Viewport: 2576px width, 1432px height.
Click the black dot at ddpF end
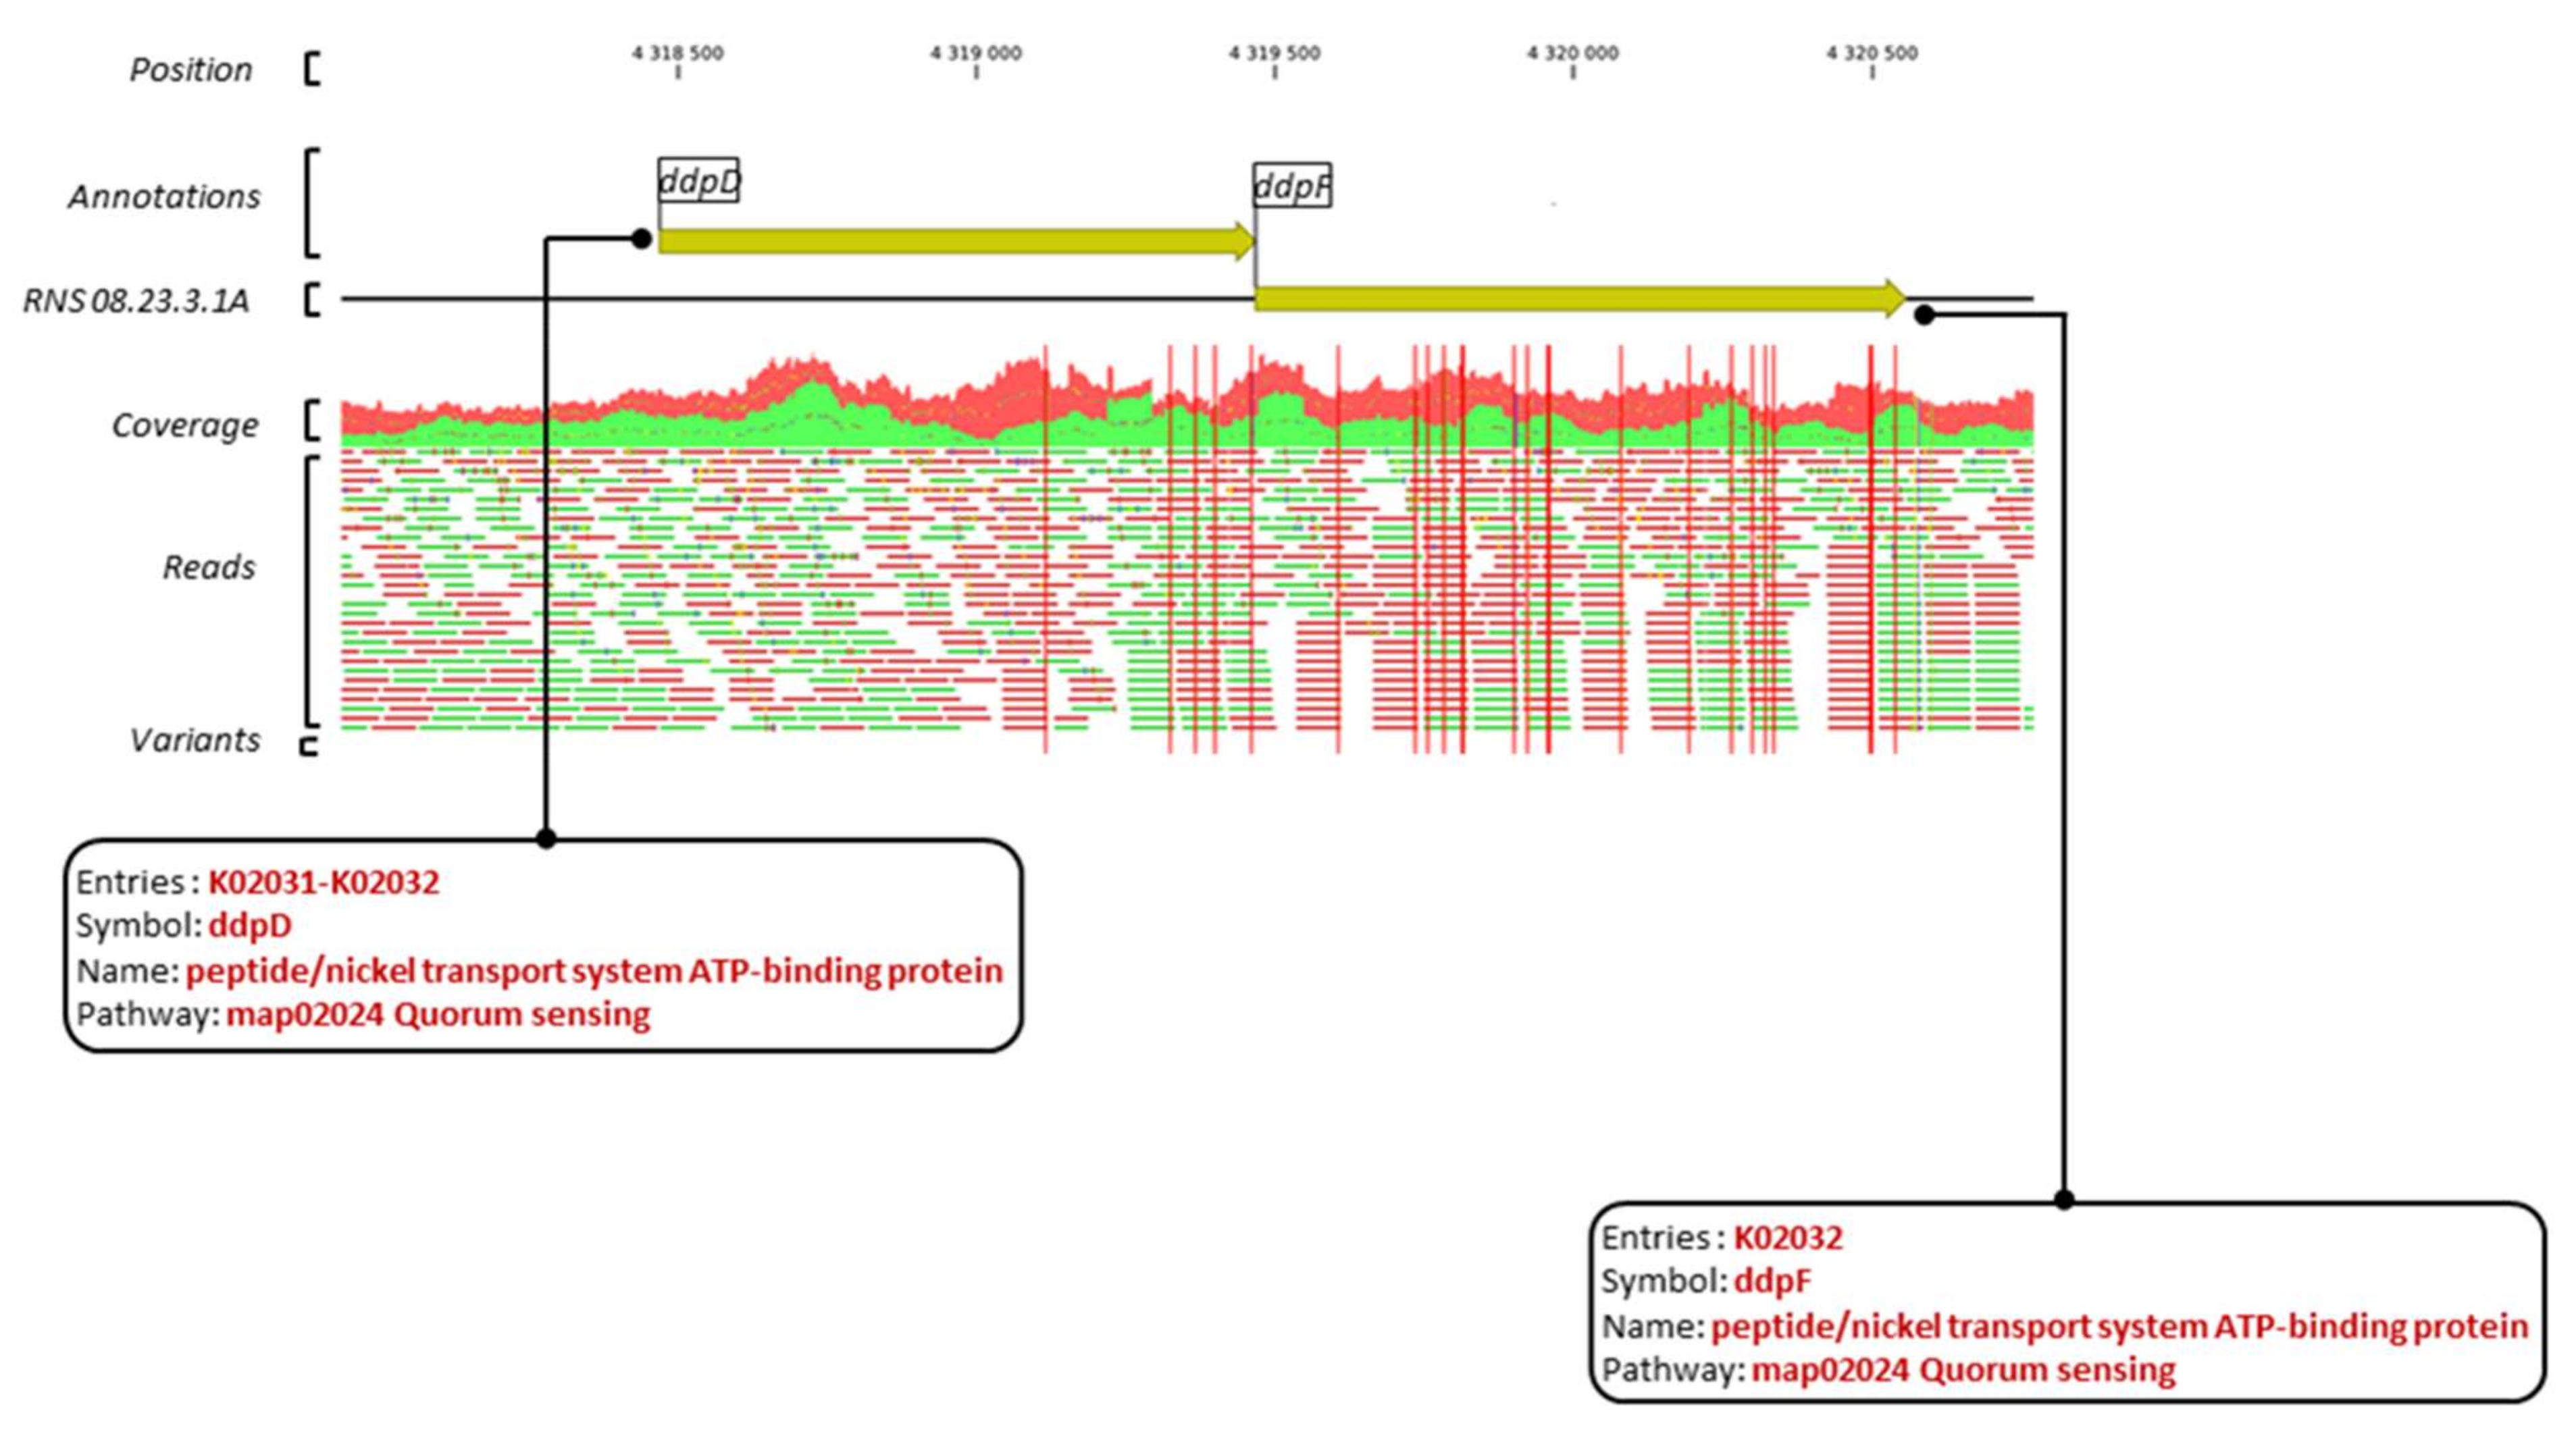click(1924, 316)
